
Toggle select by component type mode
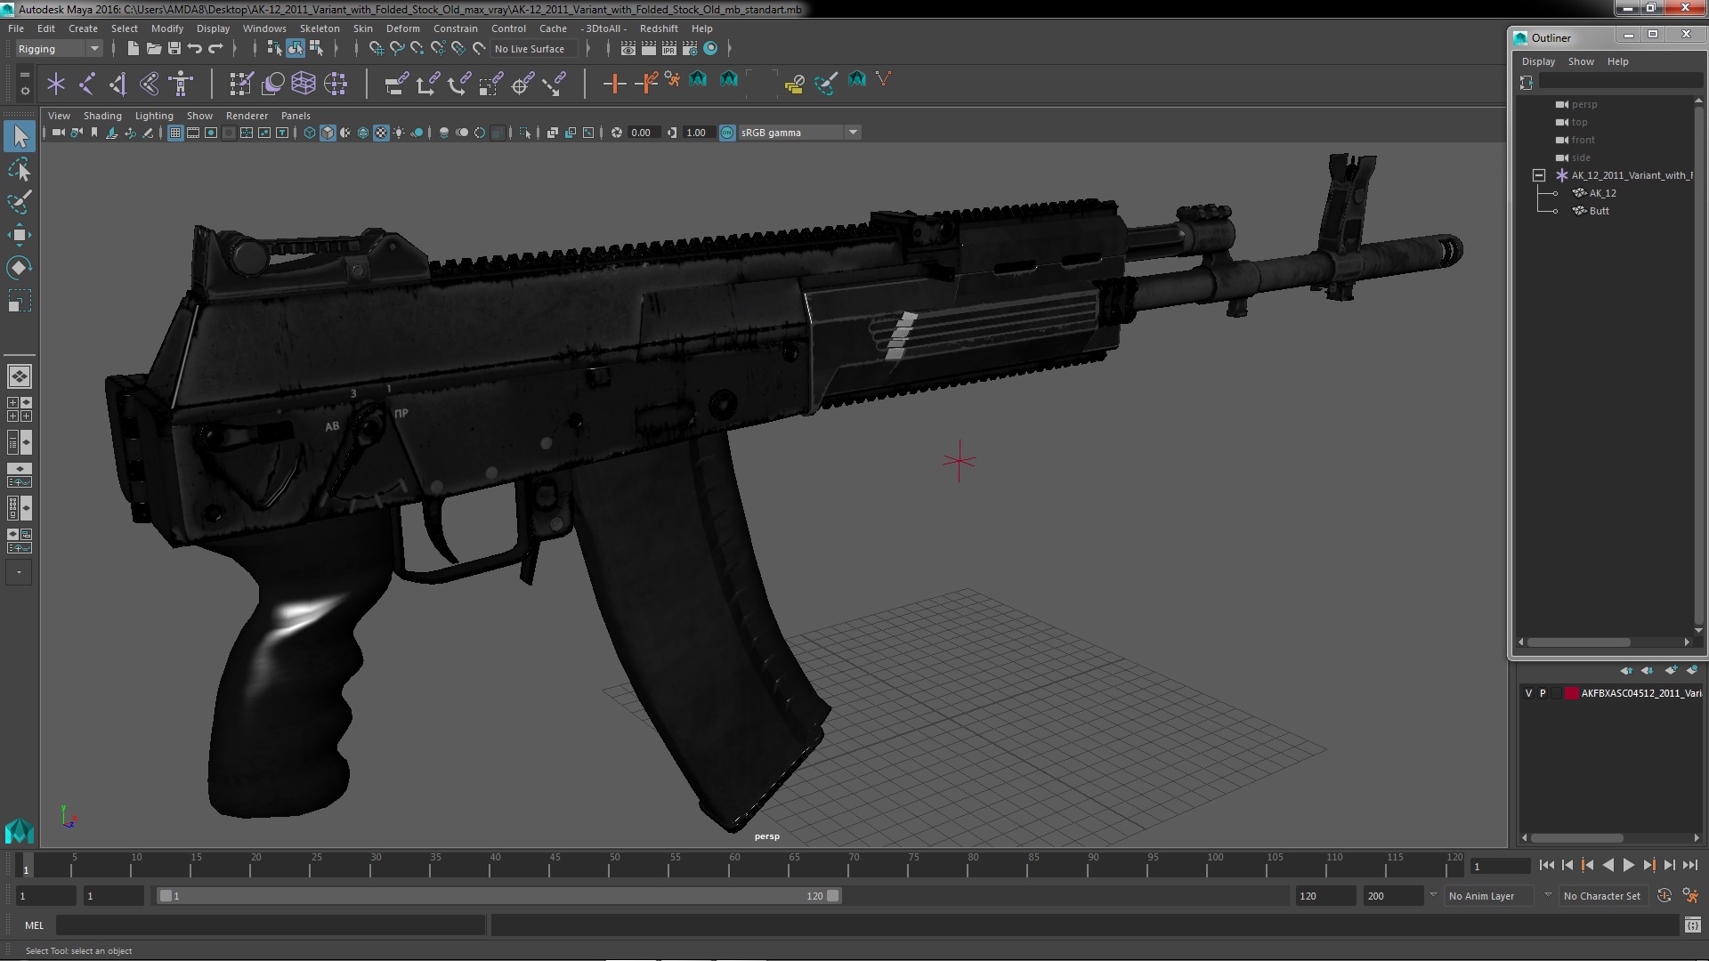316,49
